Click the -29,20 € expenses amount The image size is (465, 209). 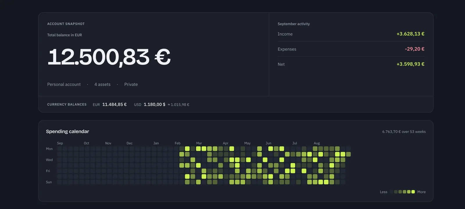(415, 49)
